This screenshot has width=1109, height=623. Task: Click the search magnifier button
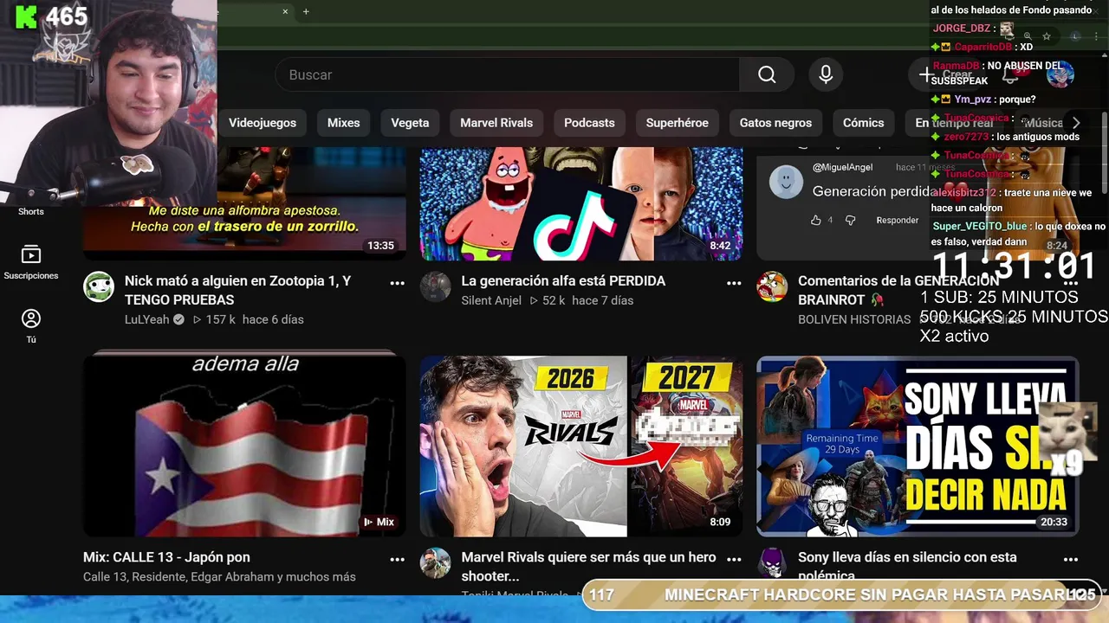click(767, 75)
